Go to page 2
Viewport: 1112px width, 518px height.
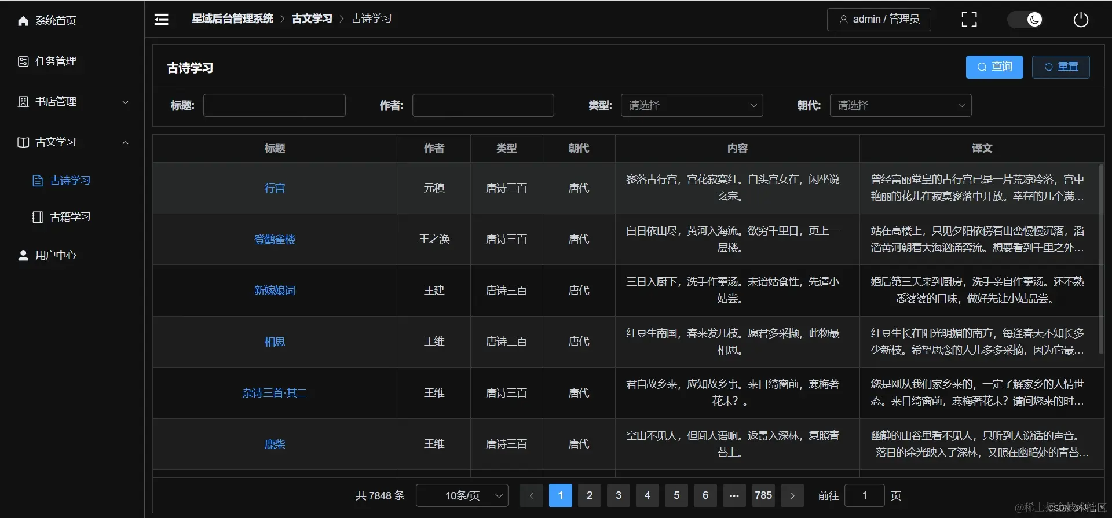(x=590, y=495)
